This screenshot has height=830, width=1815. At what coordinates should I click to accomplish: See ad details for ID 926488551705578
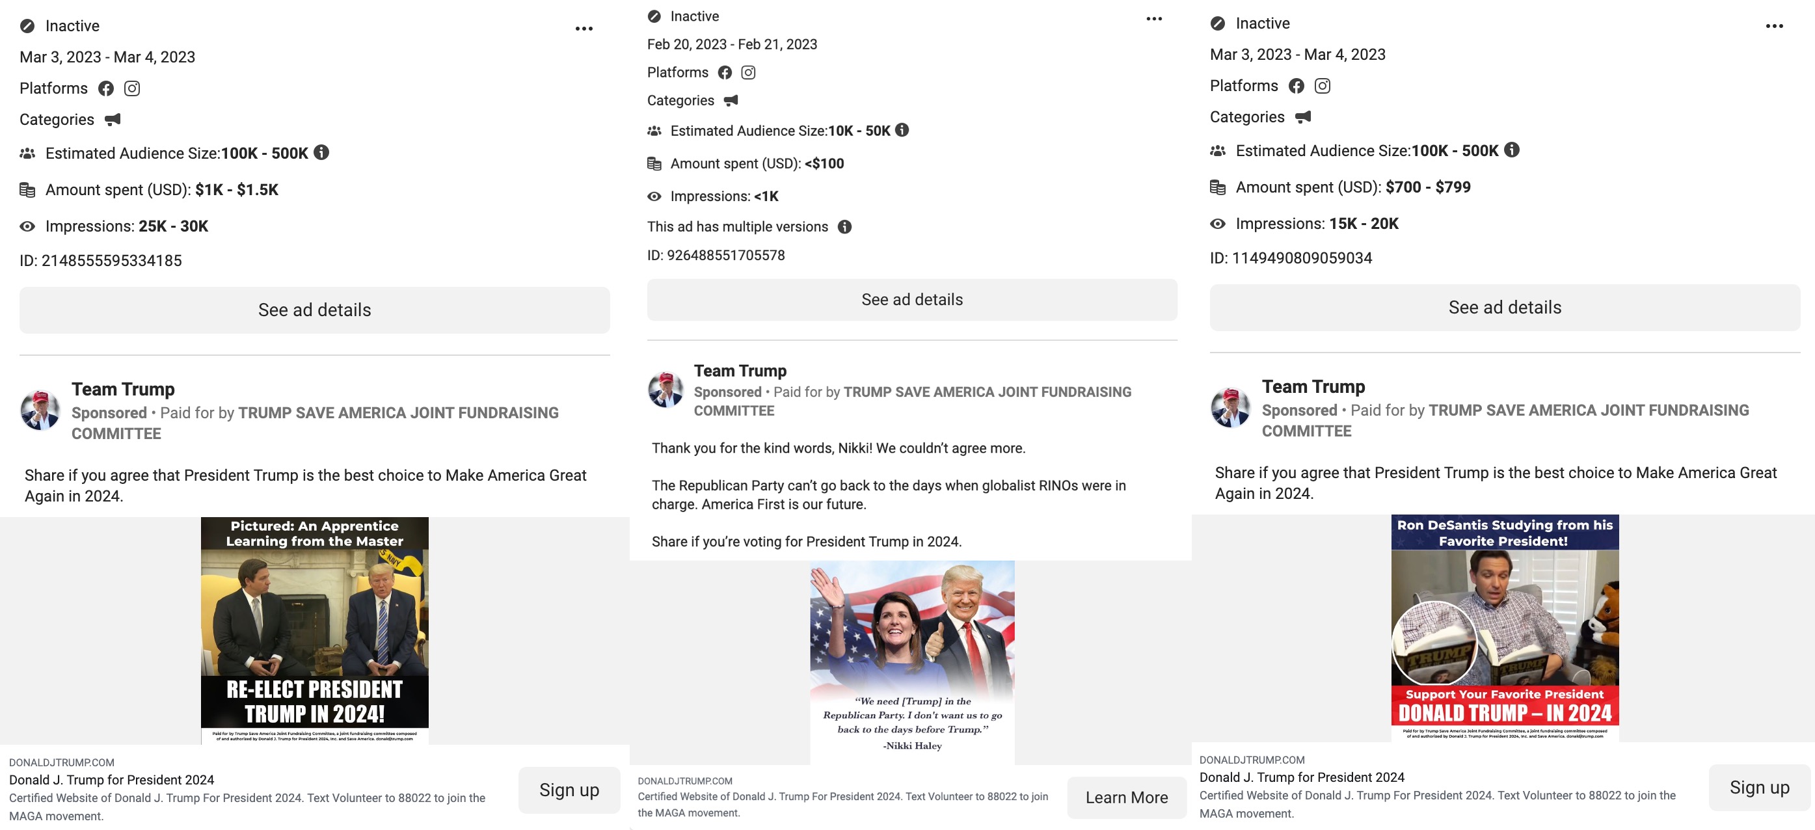pos(911,299)
